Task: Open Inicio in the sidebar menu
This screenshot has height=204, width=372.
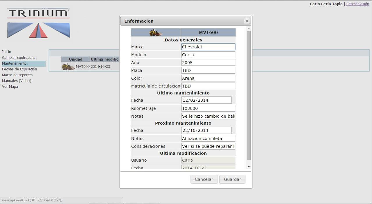Action: [7, 52]
